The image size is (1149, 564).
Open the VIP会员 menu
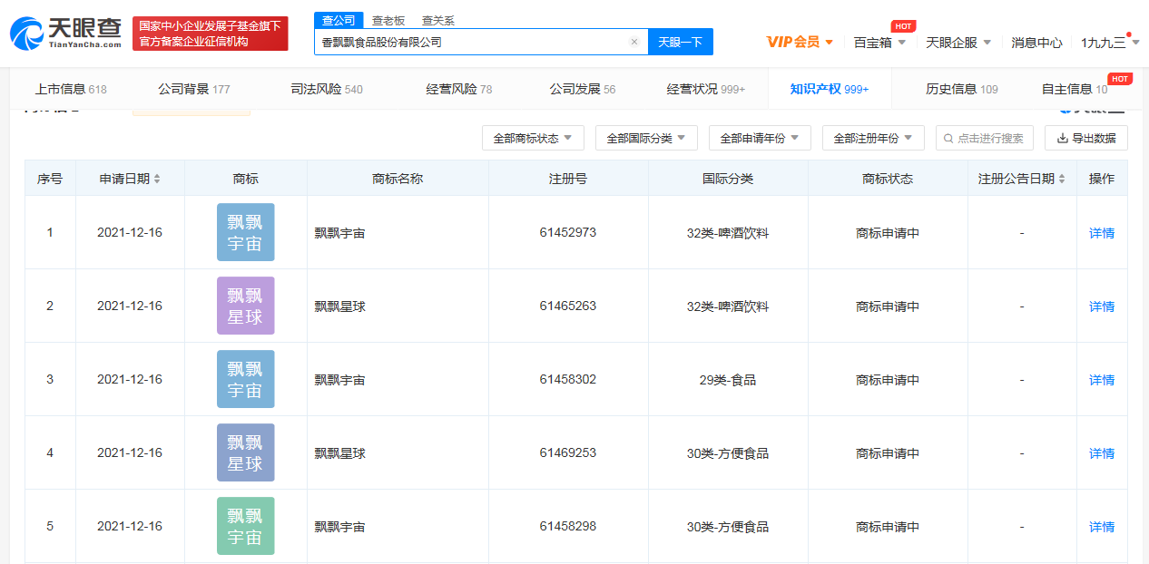(800, 42)
